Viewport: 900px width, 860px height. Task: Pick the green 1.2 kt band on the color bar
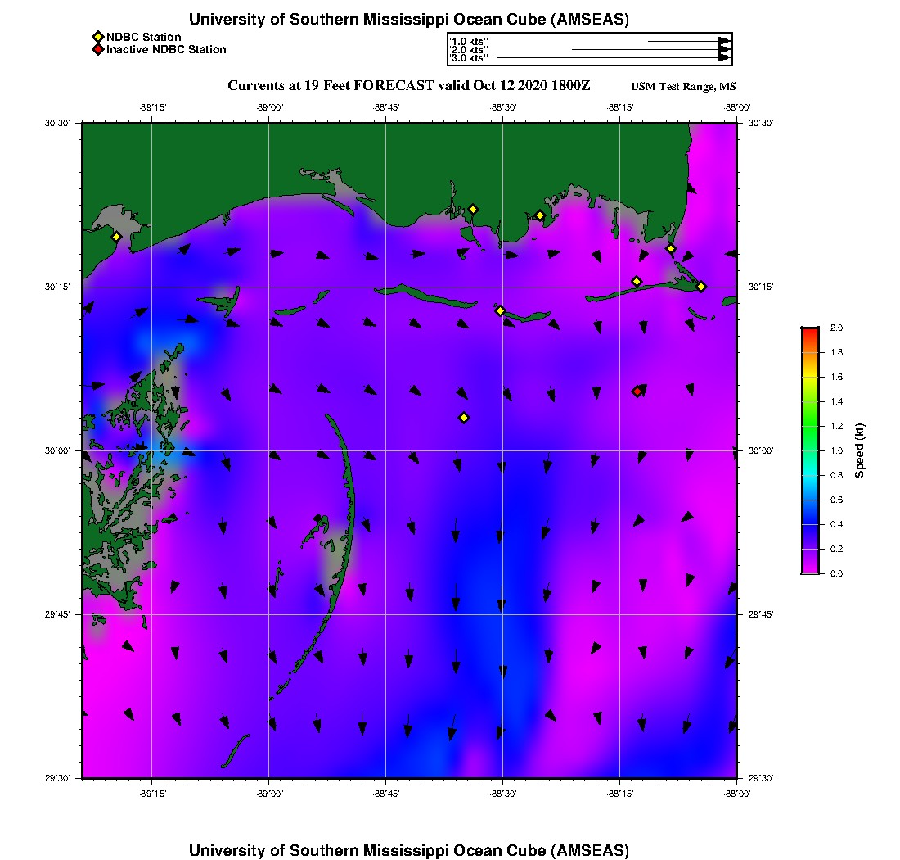(809, 426)
